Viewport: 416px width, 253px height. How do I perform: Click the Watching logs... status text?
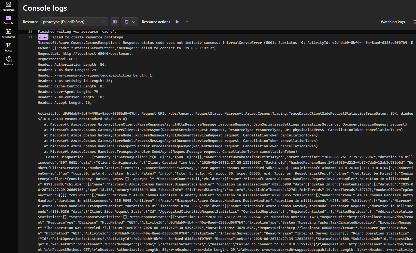coord(394,22)
